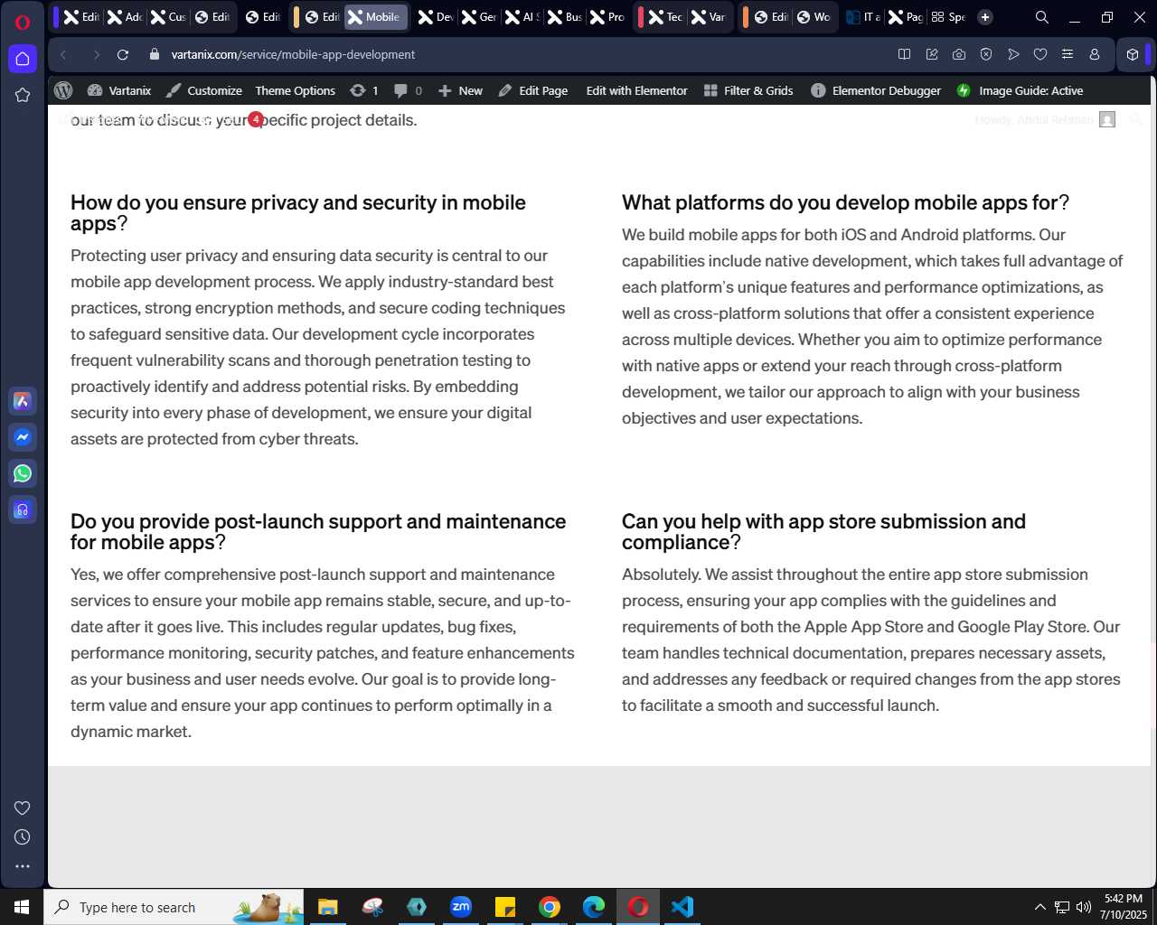Open sidebar three-dot more options
Screen dimensions: 1157x925
tap(23, 866)
